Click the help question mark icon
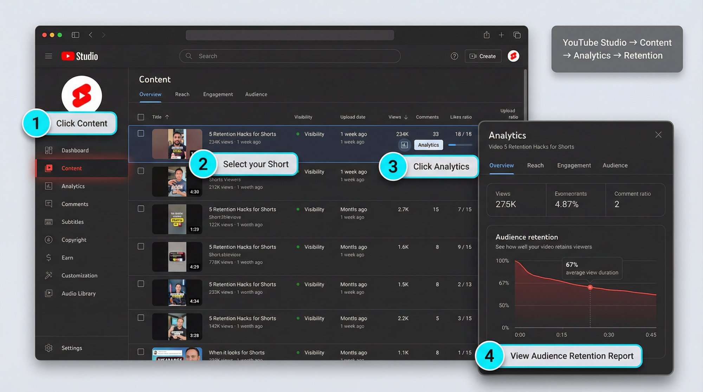 pyautogui.click(x=454, y=56)
